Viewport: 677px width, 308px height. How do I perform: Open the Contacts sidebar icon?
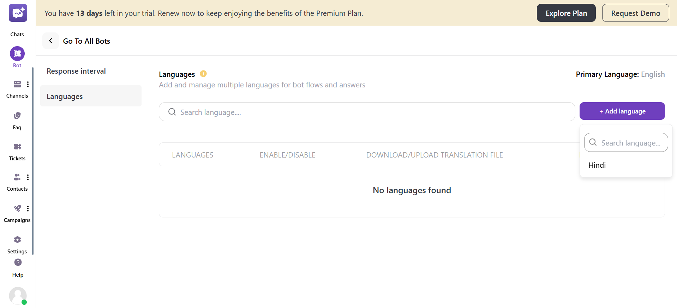click(17, 177)
